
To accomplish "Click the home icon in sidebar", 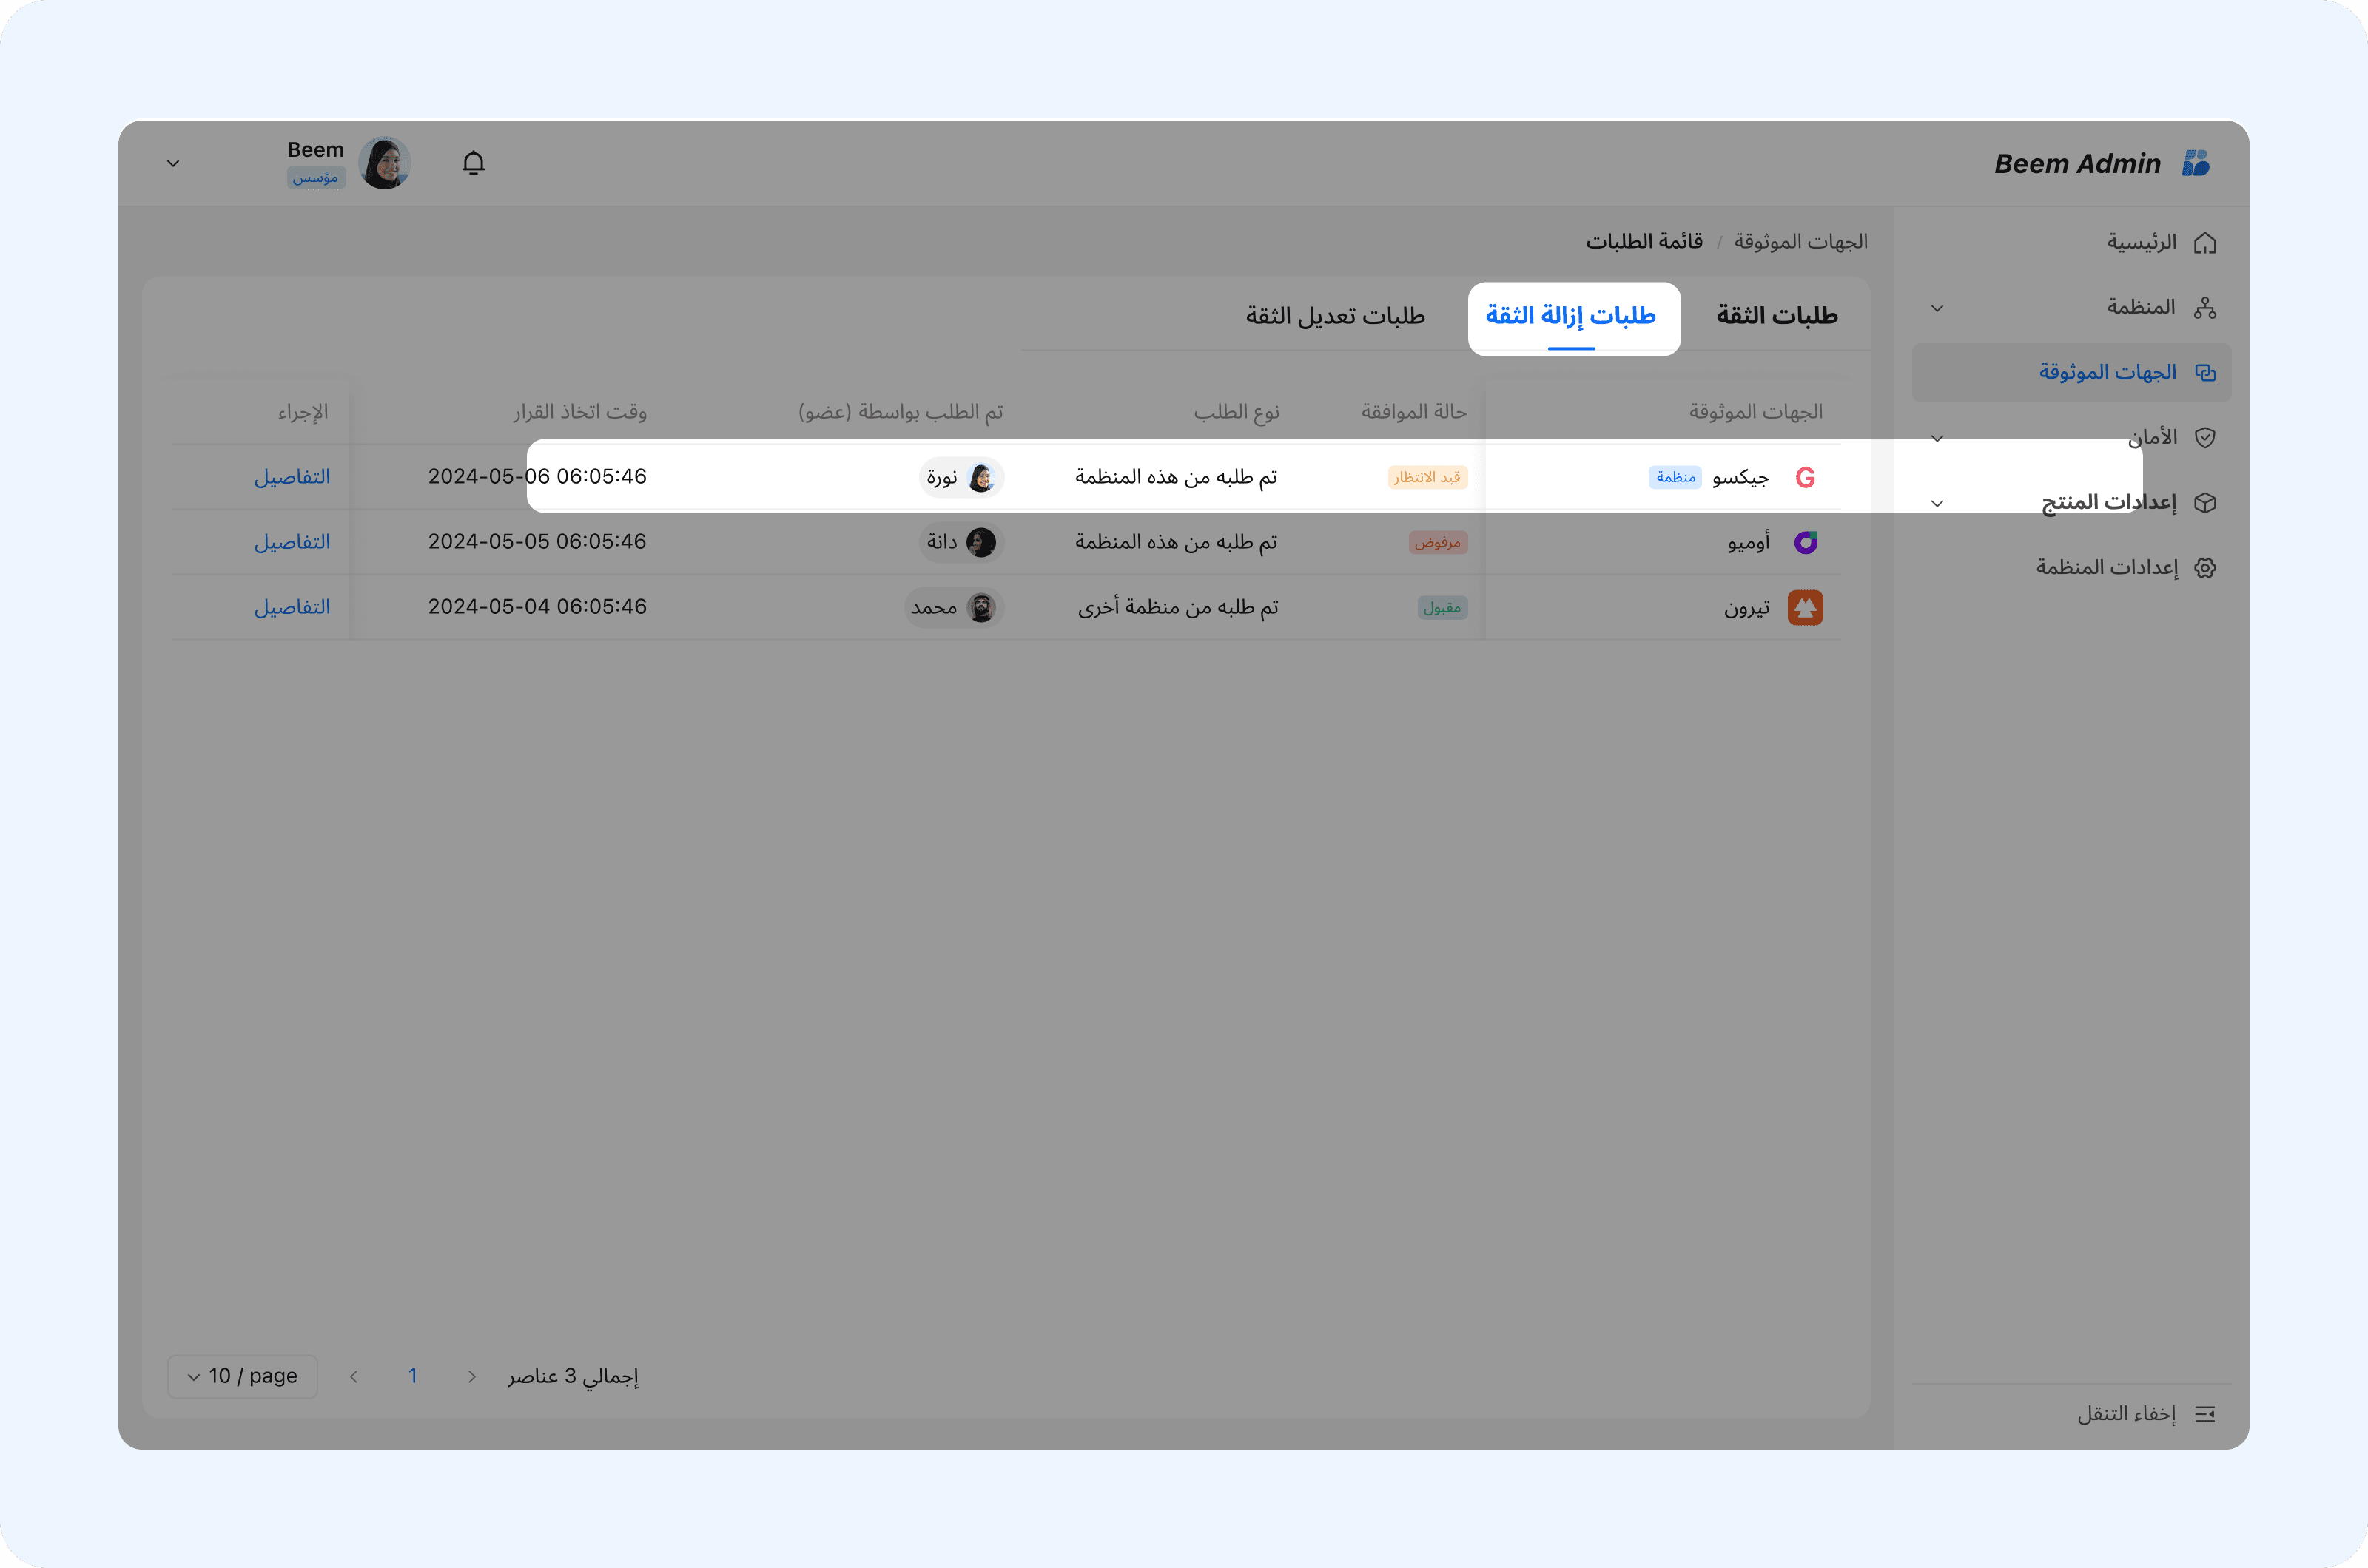I will click(2204, 243).
